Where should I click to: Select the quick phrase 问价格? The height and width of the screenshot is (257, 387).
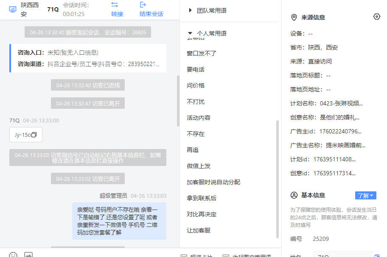[196, 86]
